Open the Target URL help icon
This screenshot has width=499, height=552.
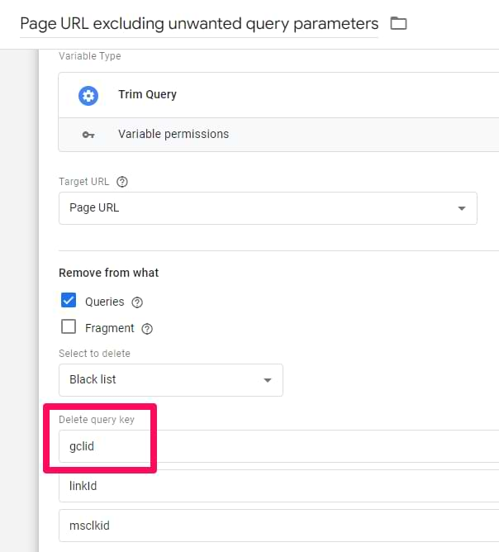(122, 182)
